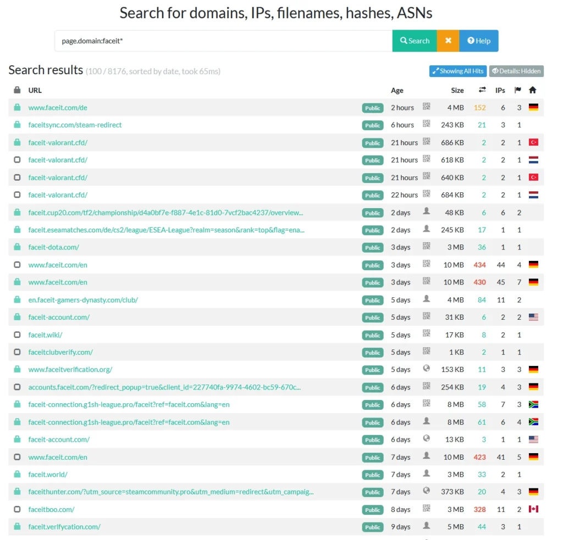Open the faceit.wiki/ result link
This screenshot has height=540, width=563.
[45, 335]
